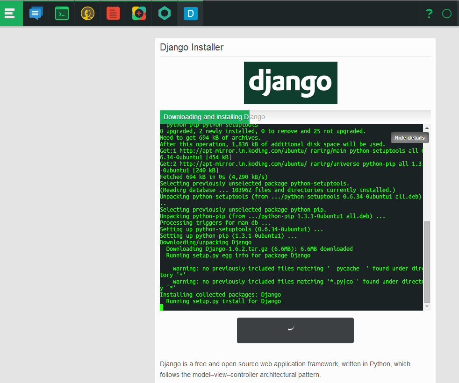
Task: Click the Django logo image
Action: [x=290, y=83]
